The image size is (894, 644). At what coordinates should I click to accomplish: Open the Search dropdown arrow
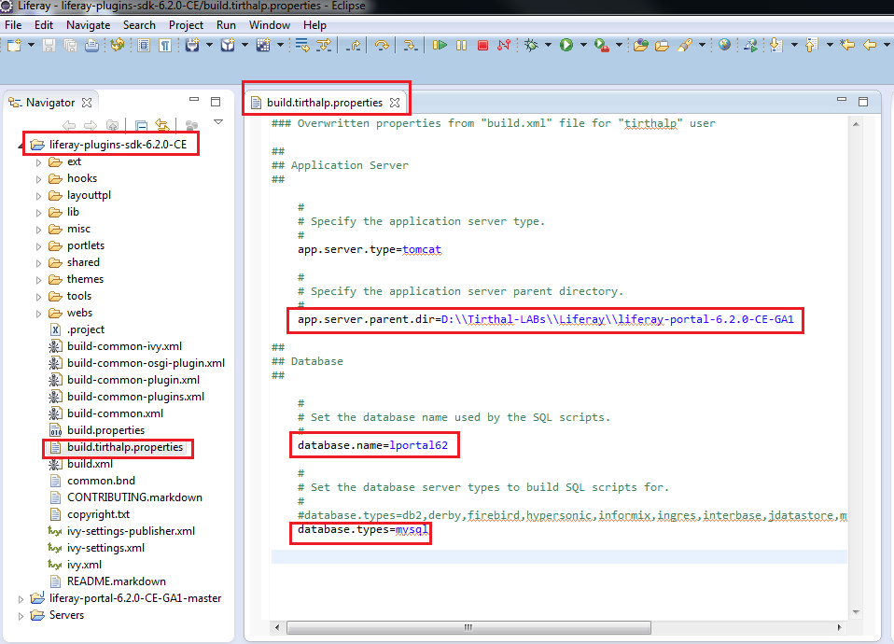(x=702, y=45)
